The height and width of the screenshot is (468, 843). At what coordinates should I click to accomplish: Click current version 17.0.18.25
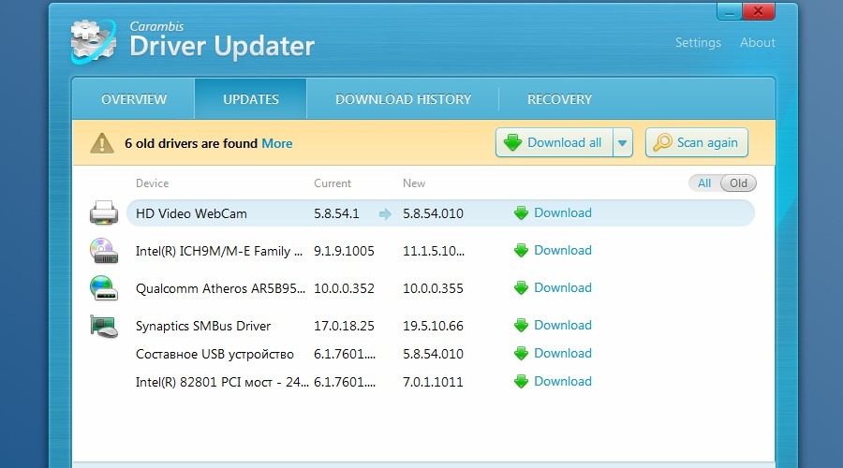coord(344,326)
